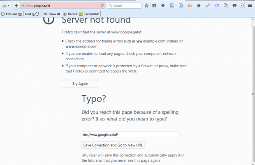
Task: Click the bookmark page ribbon icon
Action: 225,5
